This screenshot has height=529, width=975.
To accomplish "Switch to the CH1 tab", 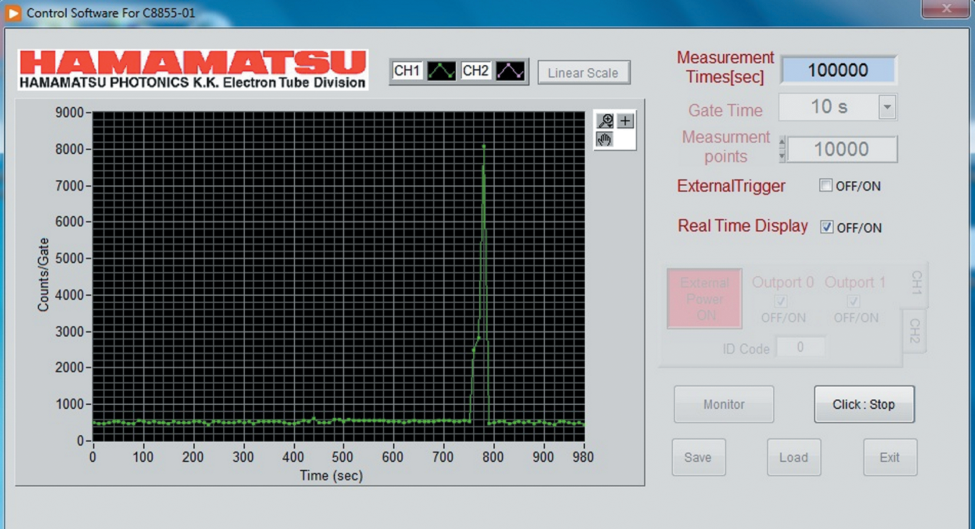I will [x=916, y=283].
